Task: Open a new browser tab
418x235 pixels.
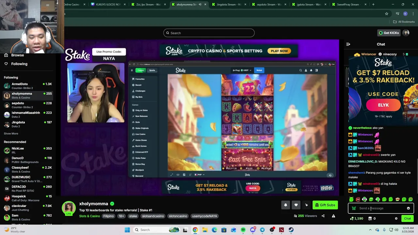Action: (x=373, y=5)
